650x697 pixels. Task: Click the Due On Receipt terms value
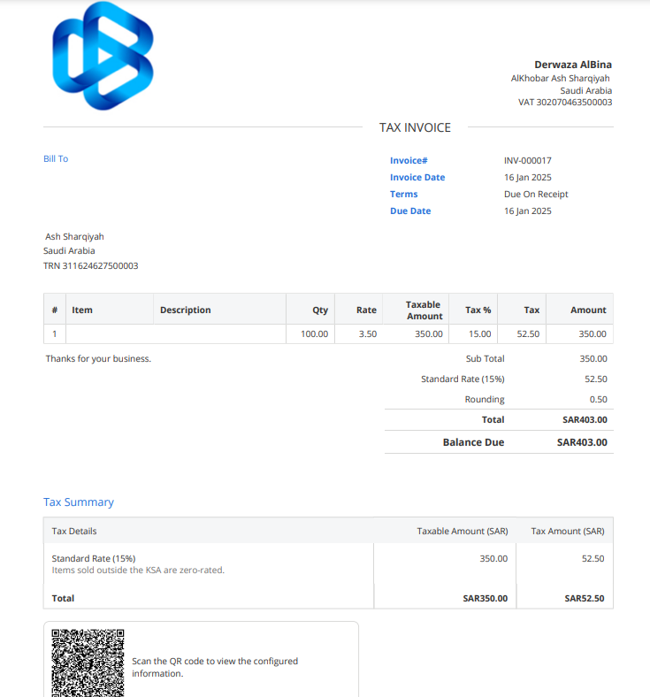536,195
